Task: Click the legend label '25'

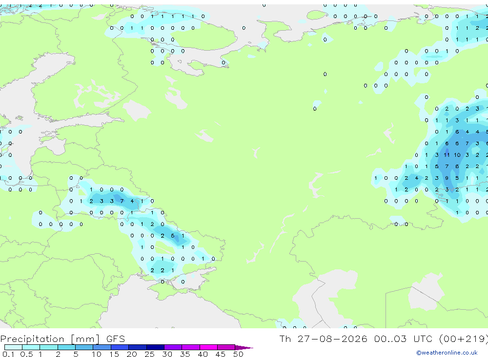Action: [x=149, y=354]
